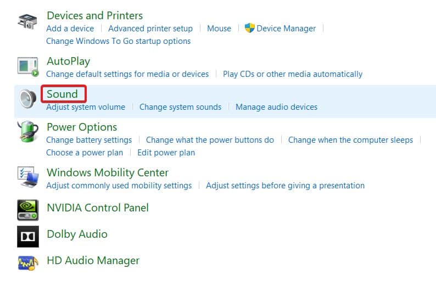Open Change system sounds
The image size is (436, 291).
(180, 107)
